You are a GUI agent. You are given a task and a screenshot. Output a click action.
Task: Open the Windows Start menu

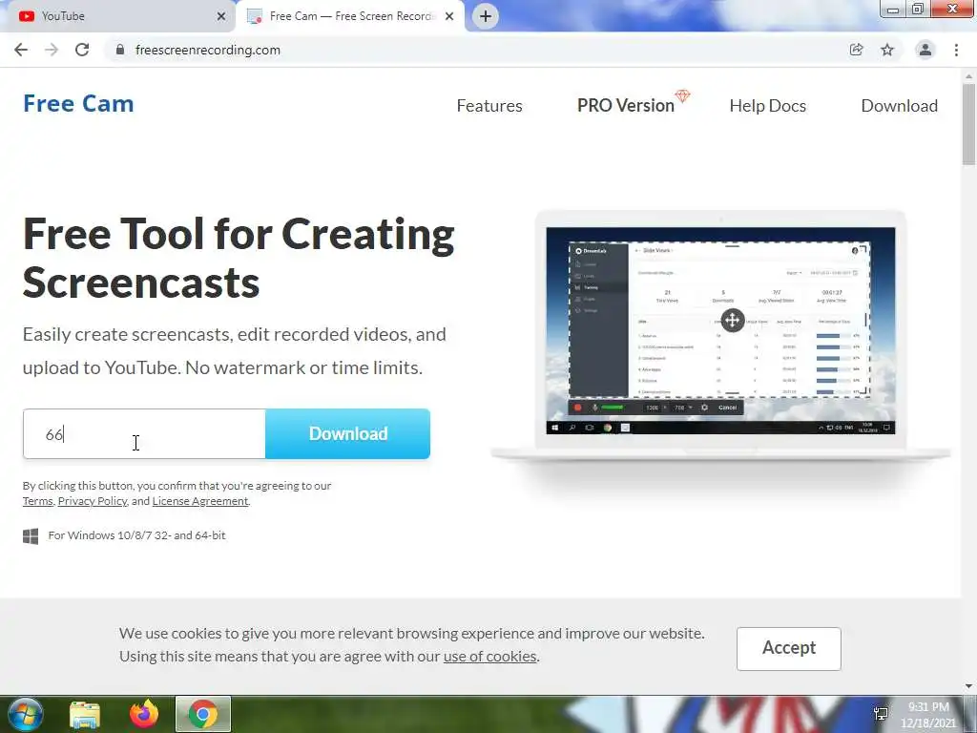click(x=26, y=714)
